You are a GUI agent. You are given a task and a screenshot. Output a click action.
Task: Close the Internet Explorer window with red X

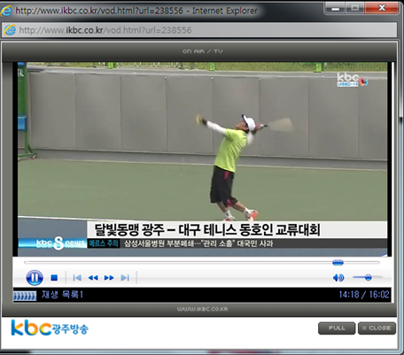pos(382,8)
